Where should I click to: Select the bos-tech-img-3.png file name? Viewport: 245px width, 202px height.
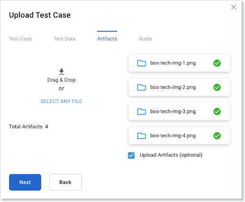click(173, 112)
